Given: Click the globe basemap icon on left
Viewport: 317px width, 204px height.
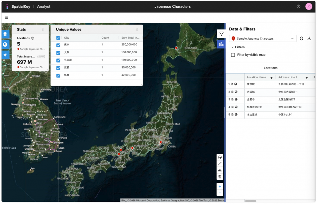Looking at the screenshot, I should pyautogui.click(x=6, y=45).
